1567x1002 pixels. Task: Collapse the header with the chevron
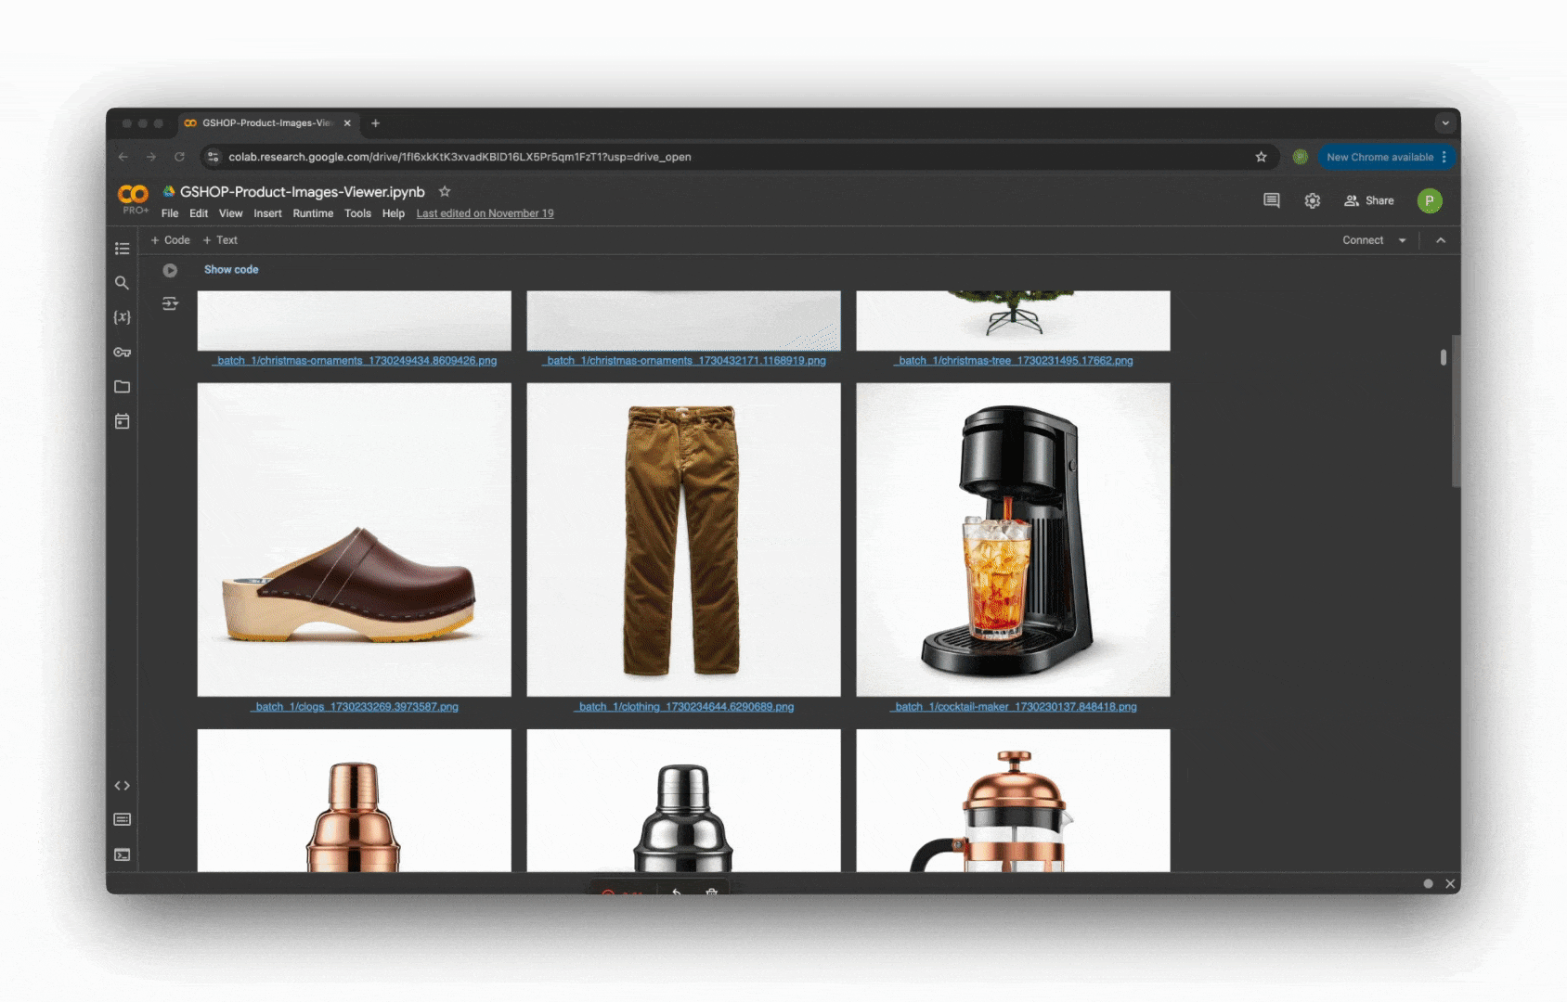coord(1441,240)
